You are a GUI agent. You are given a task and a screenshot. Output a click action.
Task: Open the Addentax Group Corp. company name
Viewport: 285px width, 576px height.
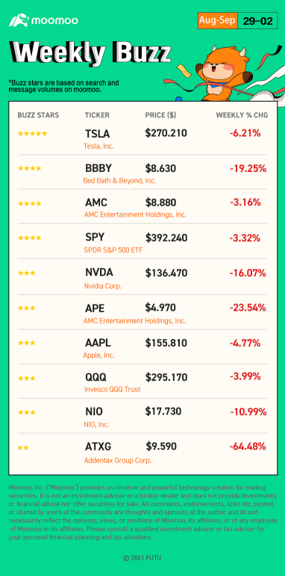pyautogui.click(x=118, y=460)
